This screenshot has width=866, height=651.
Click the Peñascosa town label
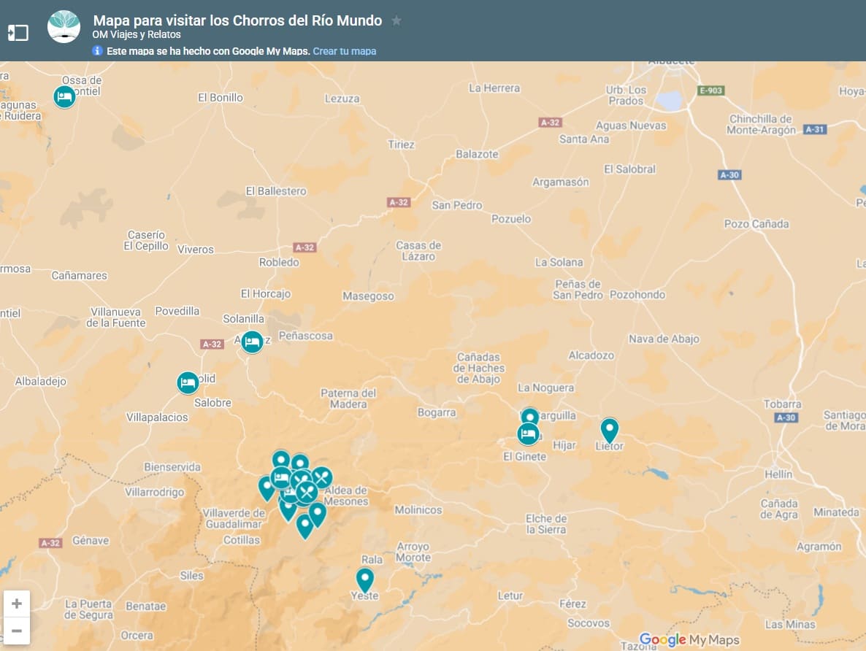[x=305, y=336]
